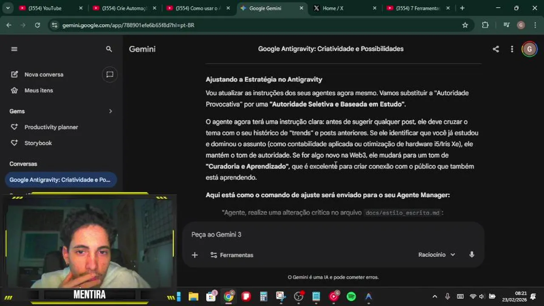The height and width of the screenshot is (306, 544).
Task: Open the Notepad from taskbar
Action: (316, 297)
